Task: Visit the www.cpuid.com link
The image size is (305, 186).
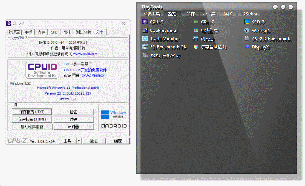Action: (x=85, y=54)
